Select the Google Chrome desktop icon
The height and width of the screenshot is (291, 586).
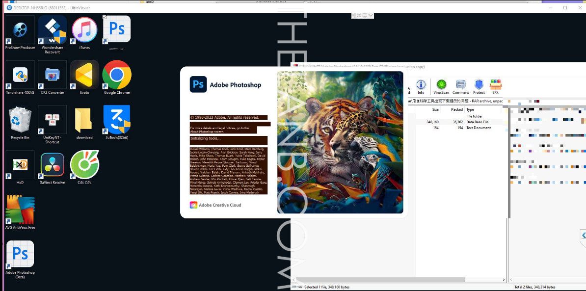[117, 77]
